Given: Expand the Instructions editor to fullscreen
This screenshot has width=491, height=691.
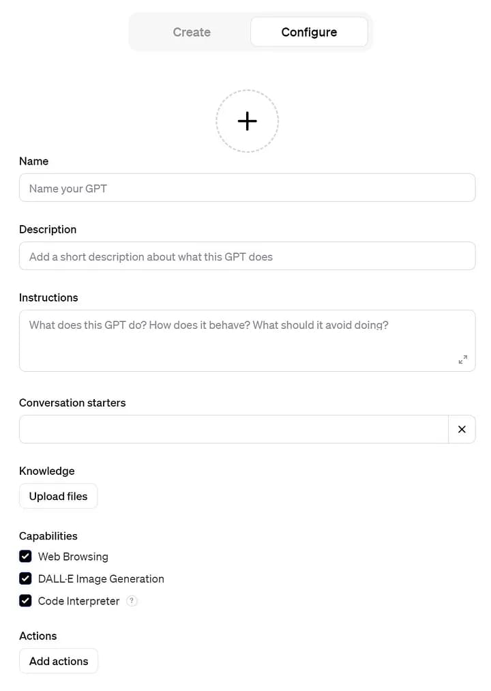Looking at the screenshot, I should click(x=463, y=359).
